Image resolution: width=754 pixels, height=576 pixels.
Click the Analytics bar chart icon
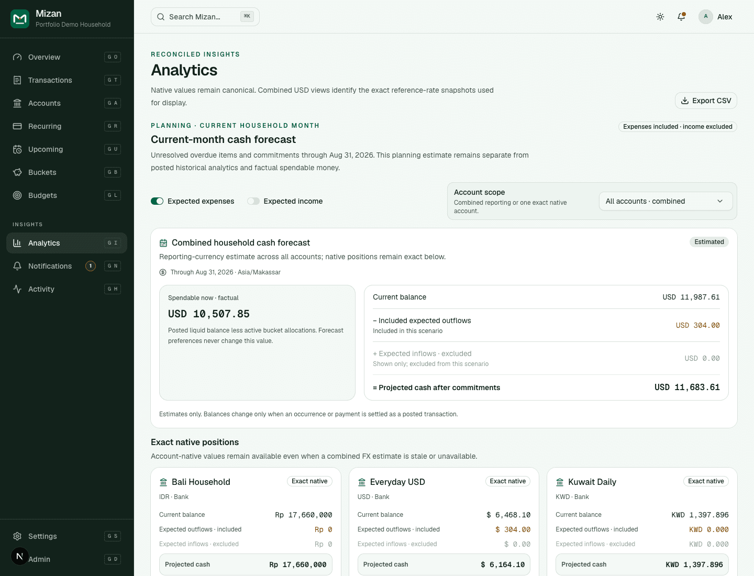point(17,243)
